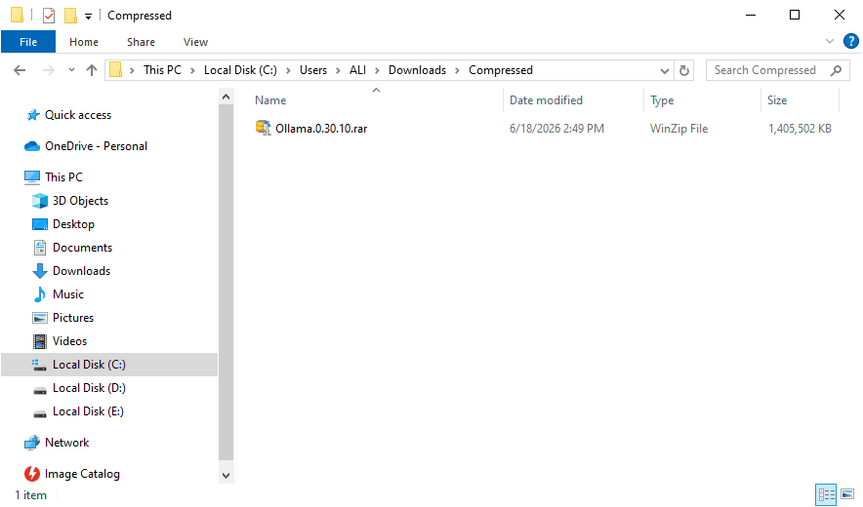Expand chevron after Users breadcrumb
Image resolution: width=863 pixels, height=507 pixels.
[338, 70]
